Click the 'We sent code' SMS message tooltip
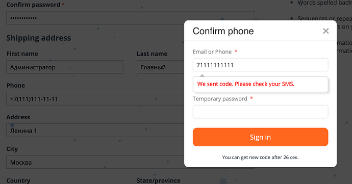 (x=260, y=84)
